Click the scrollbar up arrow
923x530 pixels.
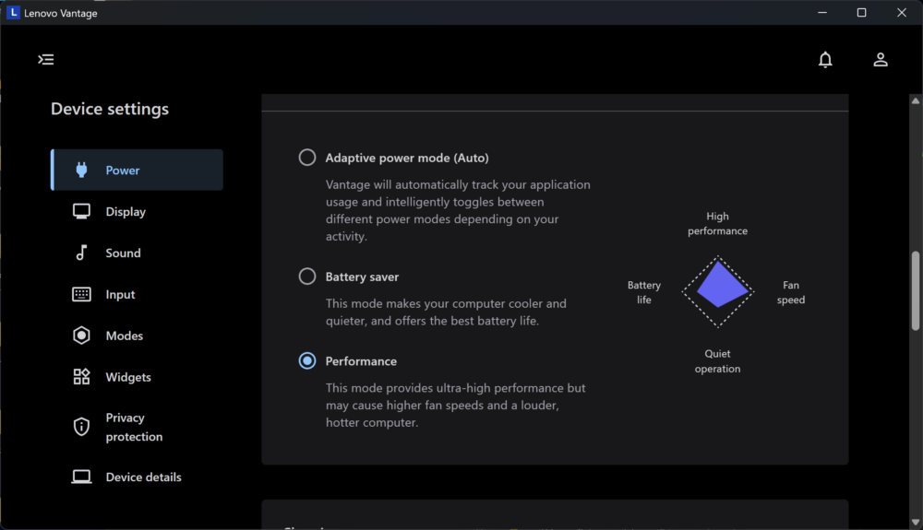pos(916,101)
